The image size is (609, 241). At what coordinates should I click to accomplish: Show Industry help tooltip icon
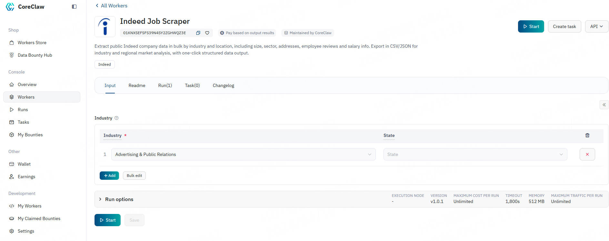(x=116, y=118)
